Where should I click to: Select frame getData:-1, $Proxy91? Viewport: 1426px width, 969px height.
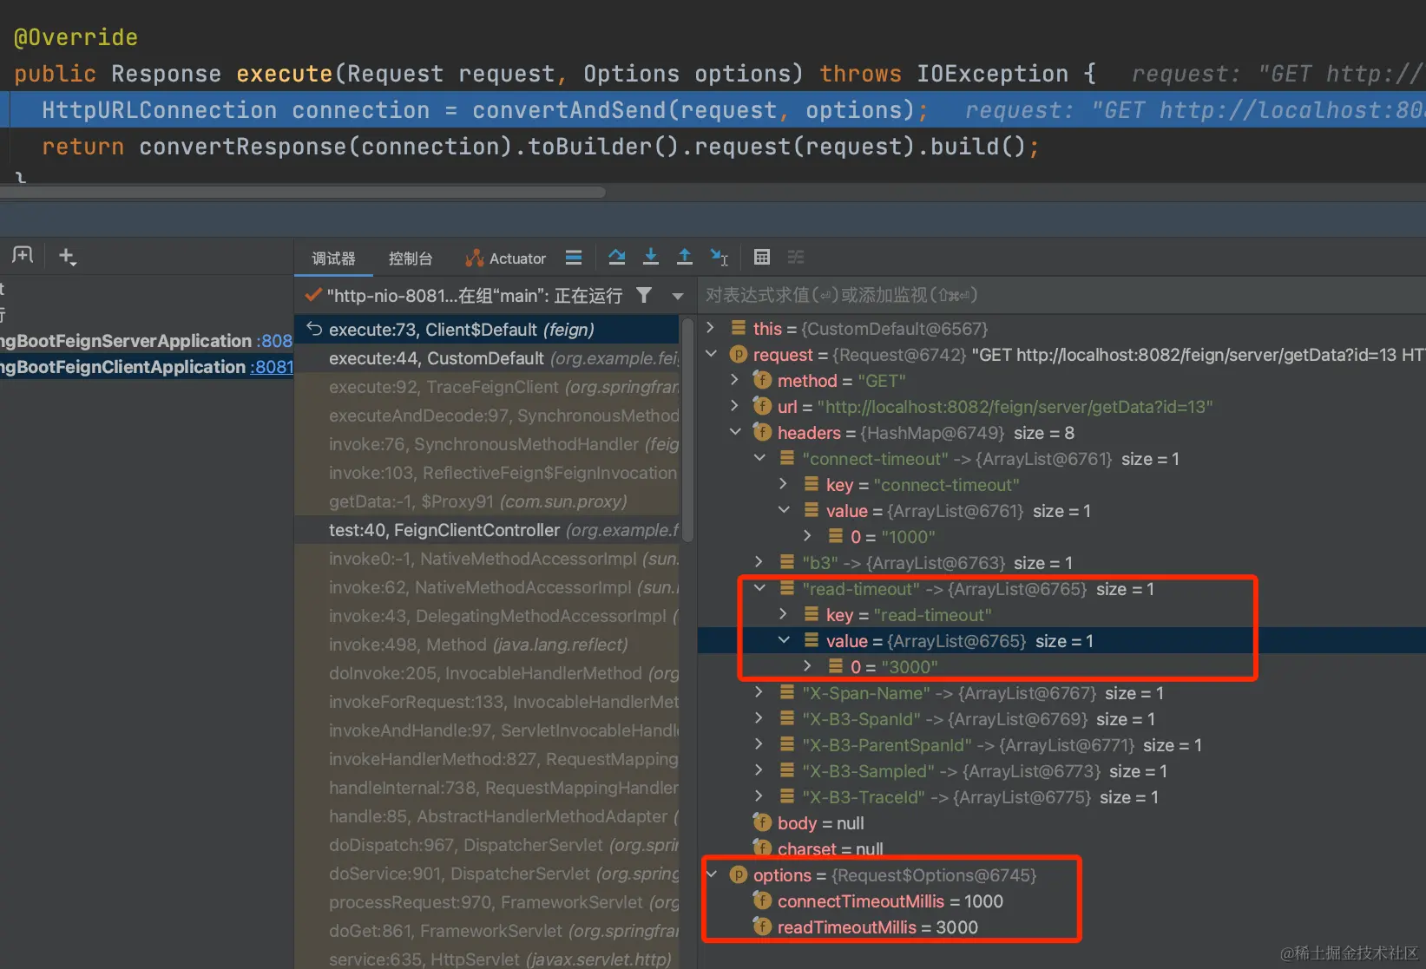coord(488,501)
